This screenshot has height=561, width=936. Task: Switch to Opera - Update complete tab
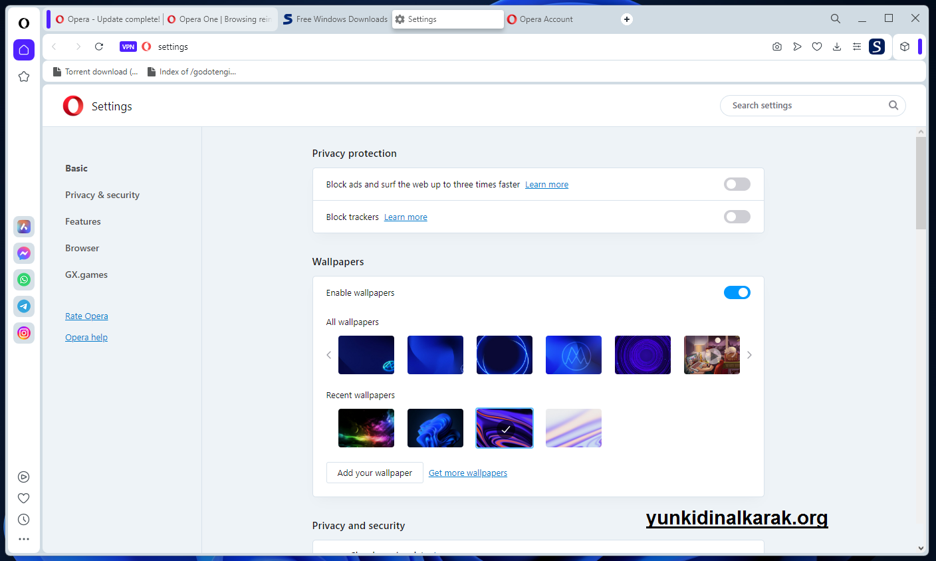pos(107,19)
